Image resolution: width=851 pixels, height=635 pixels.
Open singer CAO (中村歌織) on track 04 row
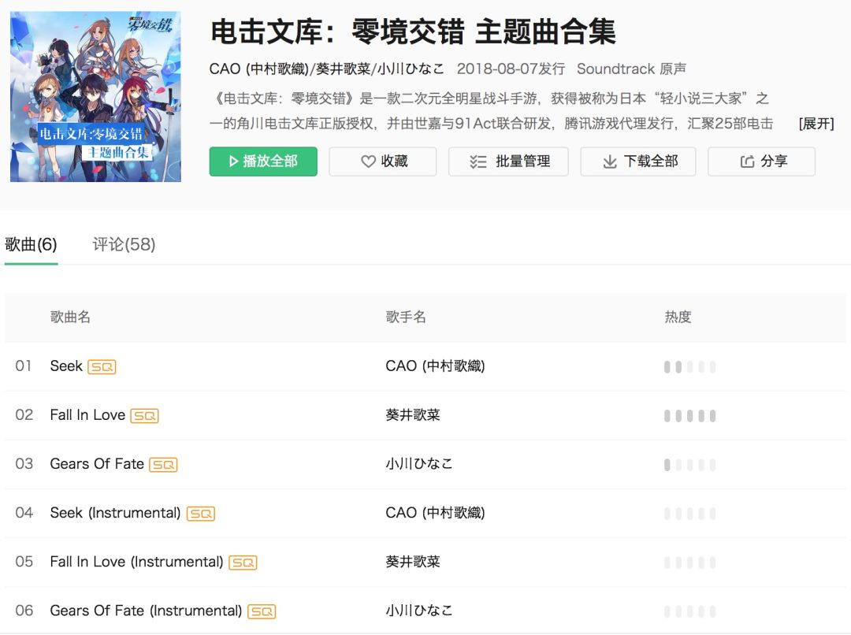click(x=435, y=513)
